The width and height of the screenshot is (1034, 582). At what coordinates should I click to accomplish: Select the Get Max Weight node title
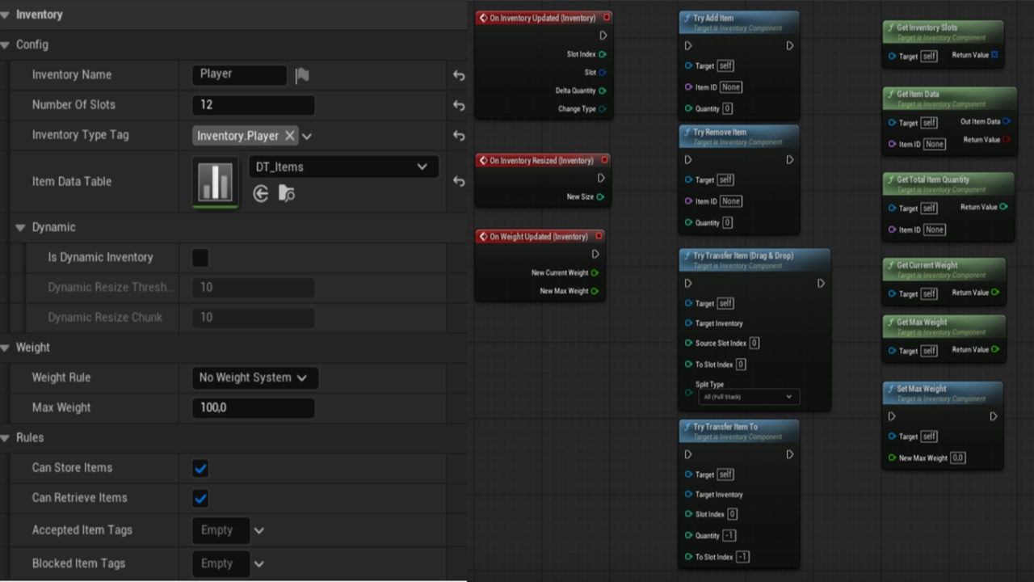click(922, 322)
